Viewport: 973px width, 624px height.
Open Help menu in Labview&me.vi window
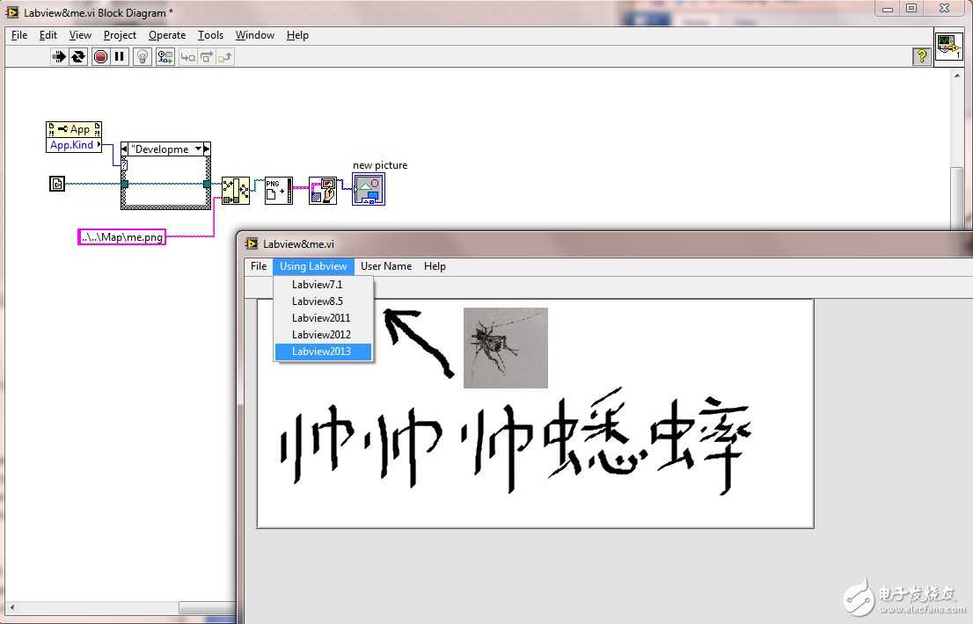[x=435, y=266]
